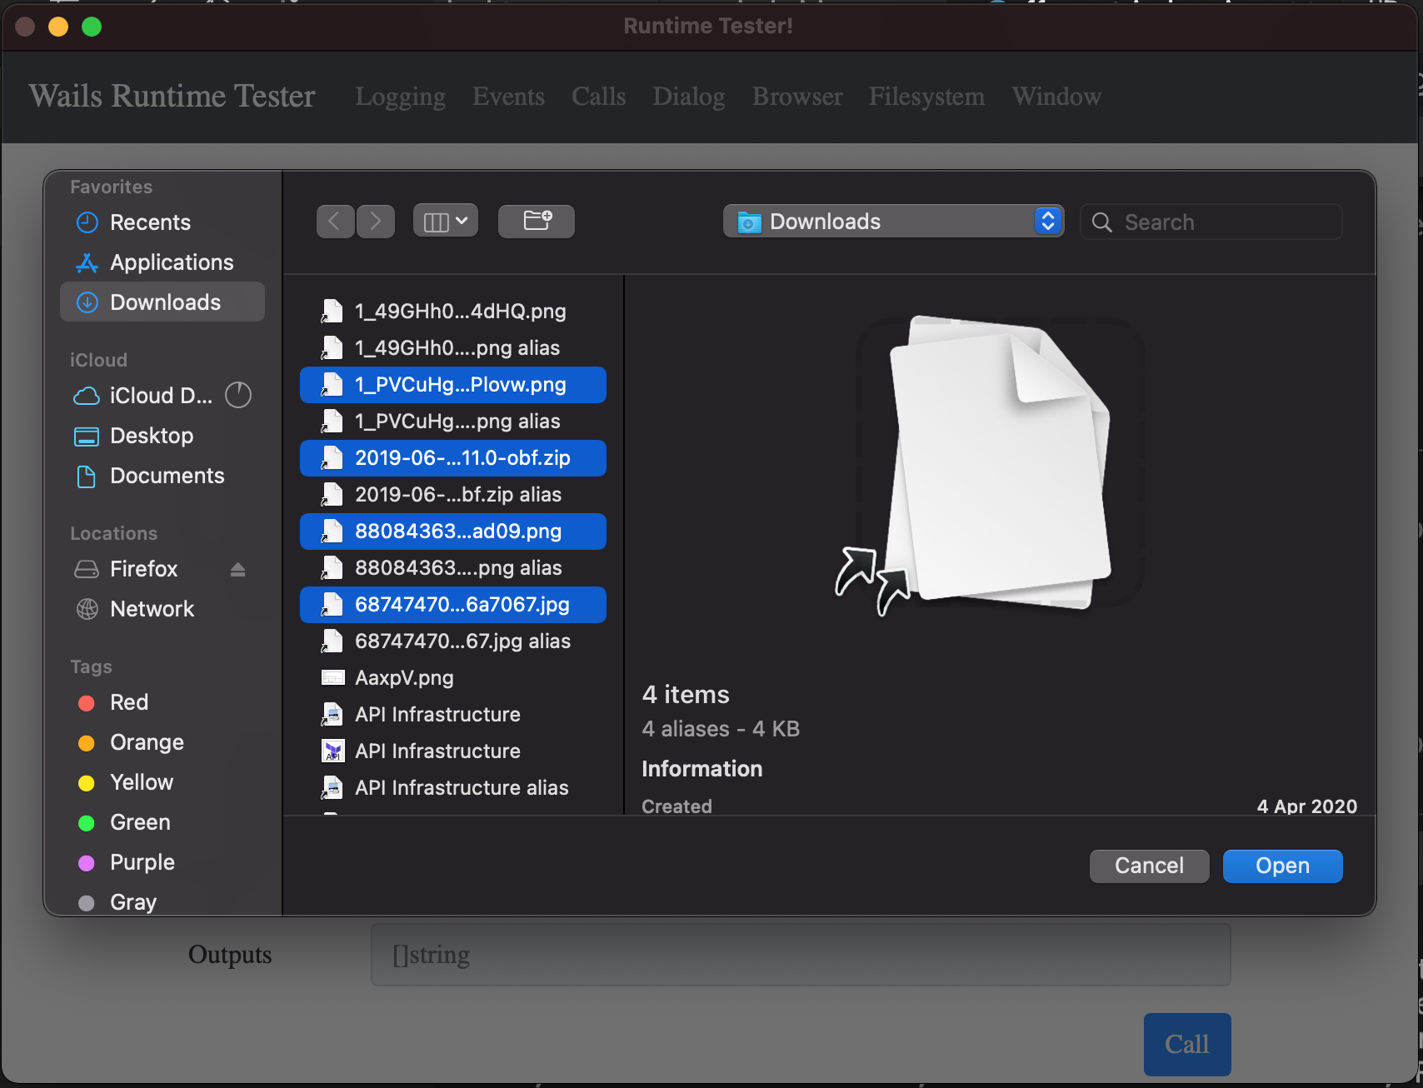Open Recents in the Favorites sidebar

150,222
